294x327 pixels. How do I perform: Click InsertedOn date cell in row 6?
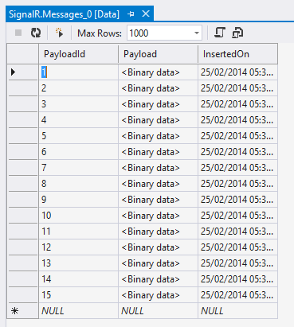point(237,152)
